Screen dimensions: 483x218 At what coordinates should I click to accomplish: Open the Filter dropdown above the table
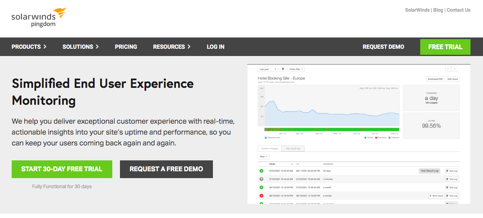(x=263, y=156)
